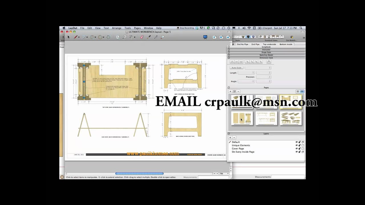Viewport: 365px width, 205px height.
Task: Expand the Instructor panel
Action: [x=229, y=50]
